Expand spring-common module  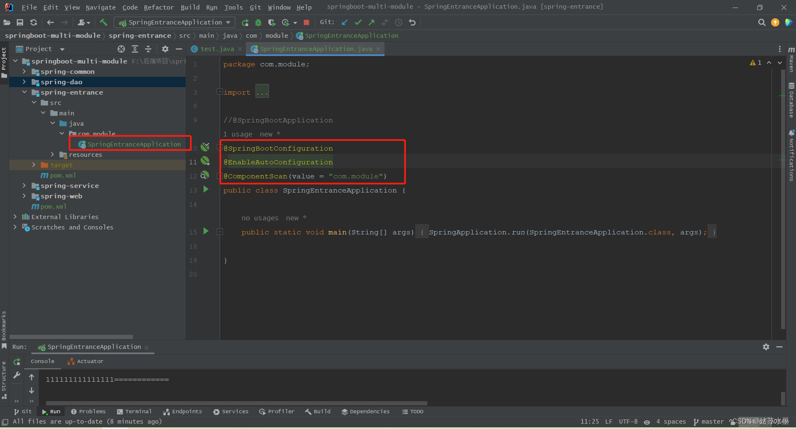pyautogui.click(x=24, y=71)
